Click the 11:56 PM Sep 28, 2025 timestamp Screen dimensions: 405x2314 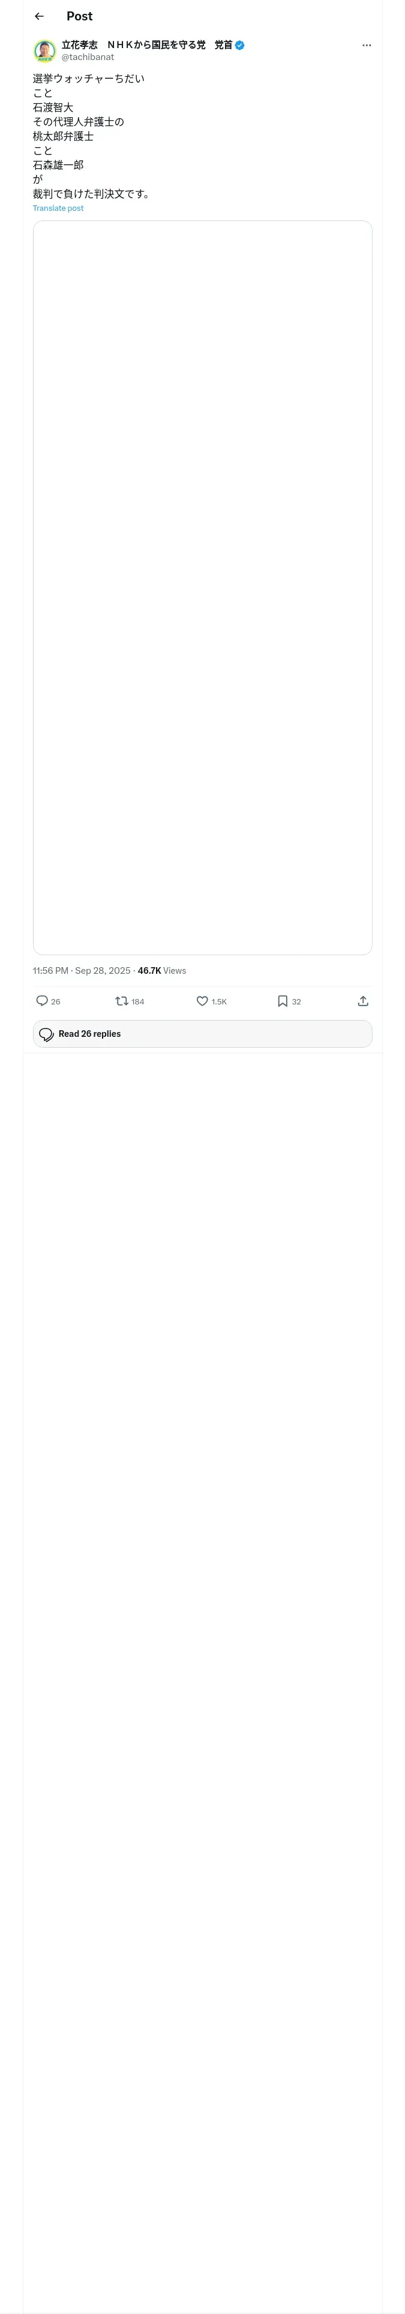pos(82,970)
